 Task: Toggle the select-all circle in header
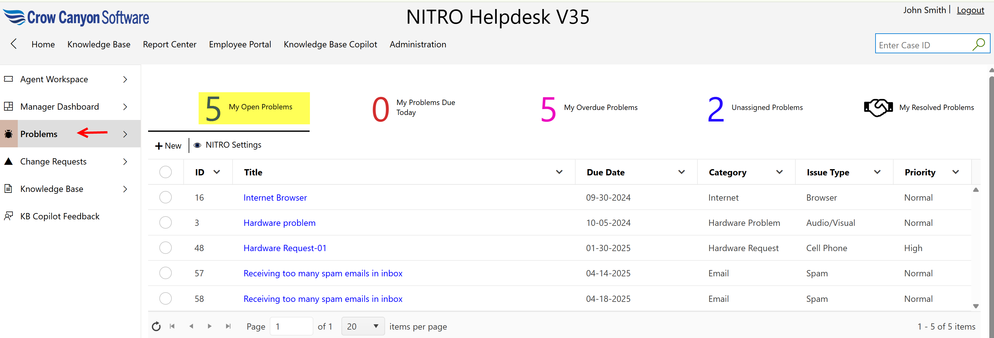click(x=166, y=172)
